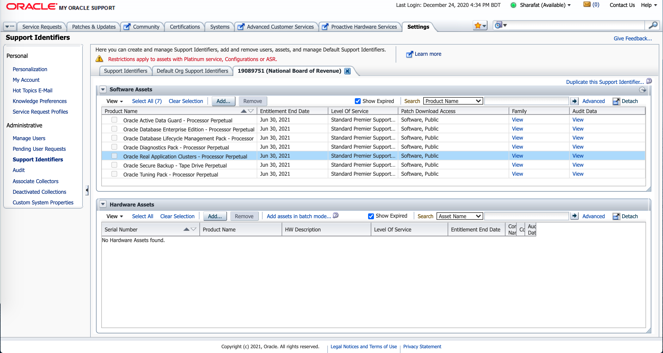Image resolution: width=663 pixels, height=353 pixels.
Task: Click the Hardware Assets search text field
Action: tap(527, 216)
